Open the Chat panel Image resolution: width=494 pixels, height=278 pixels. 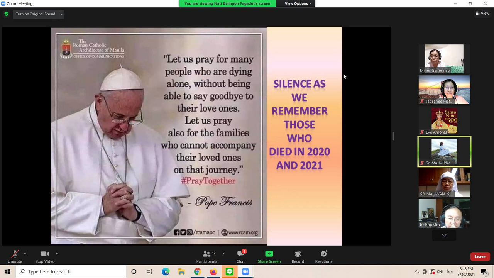tap(240, 254)
